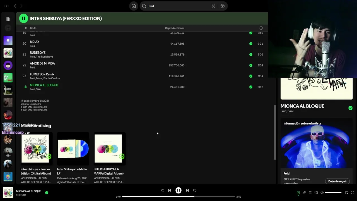Screen dimensions: 357x201
Task: Click the duration 3:34 cell
Action: pos(260,76)
